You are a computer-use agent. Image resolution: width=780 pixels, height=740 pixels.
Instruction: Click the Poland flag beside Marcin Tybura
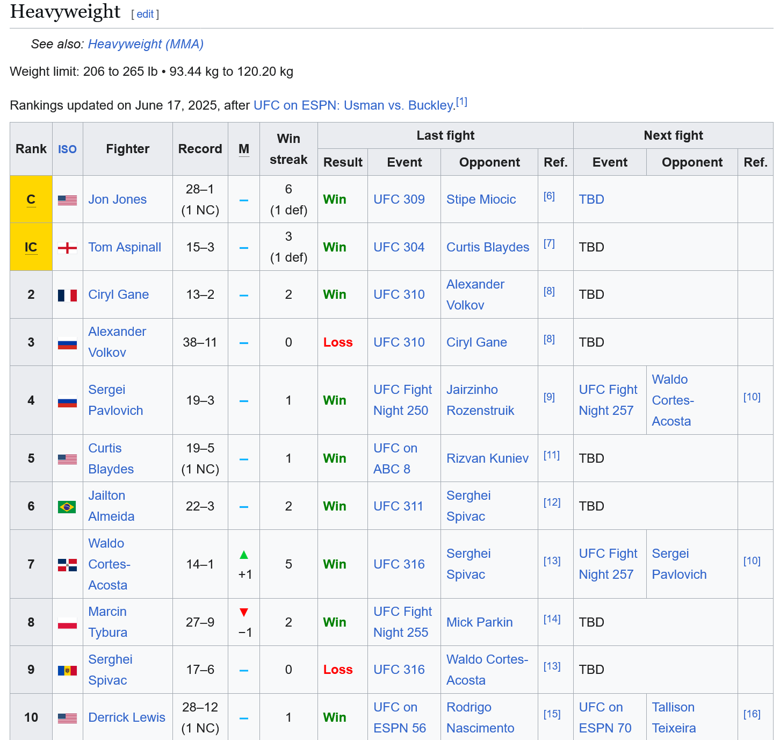[x=67, y=623]
